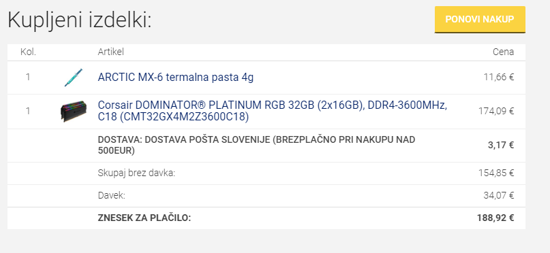550x253 pixels.
Task: Click the quantity in the ARCTIC MX-6 row
Action: click(28, 77)
